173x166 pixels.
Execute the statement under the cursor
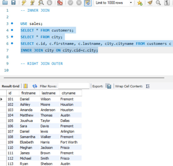pos(32,3)
